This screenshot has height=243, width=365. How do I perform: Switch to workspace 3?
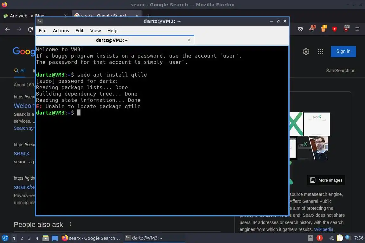(x=29, y=238)
